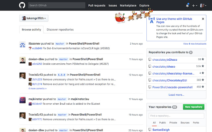Click repo icon beside vscode-powershell
This screenshot has width=212, height=132.
(x=150, y=87)
